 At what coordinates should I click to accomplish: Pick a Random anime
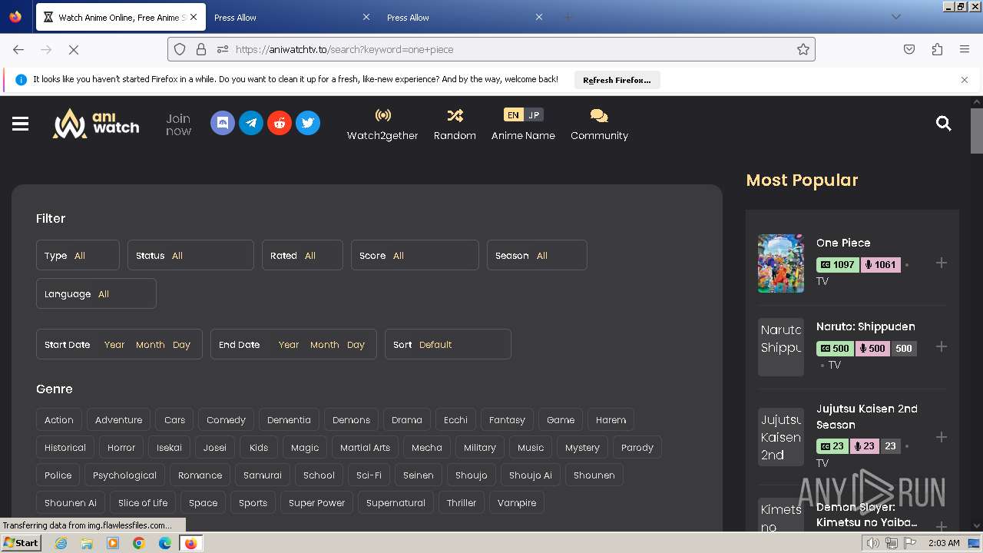[455, 124]
